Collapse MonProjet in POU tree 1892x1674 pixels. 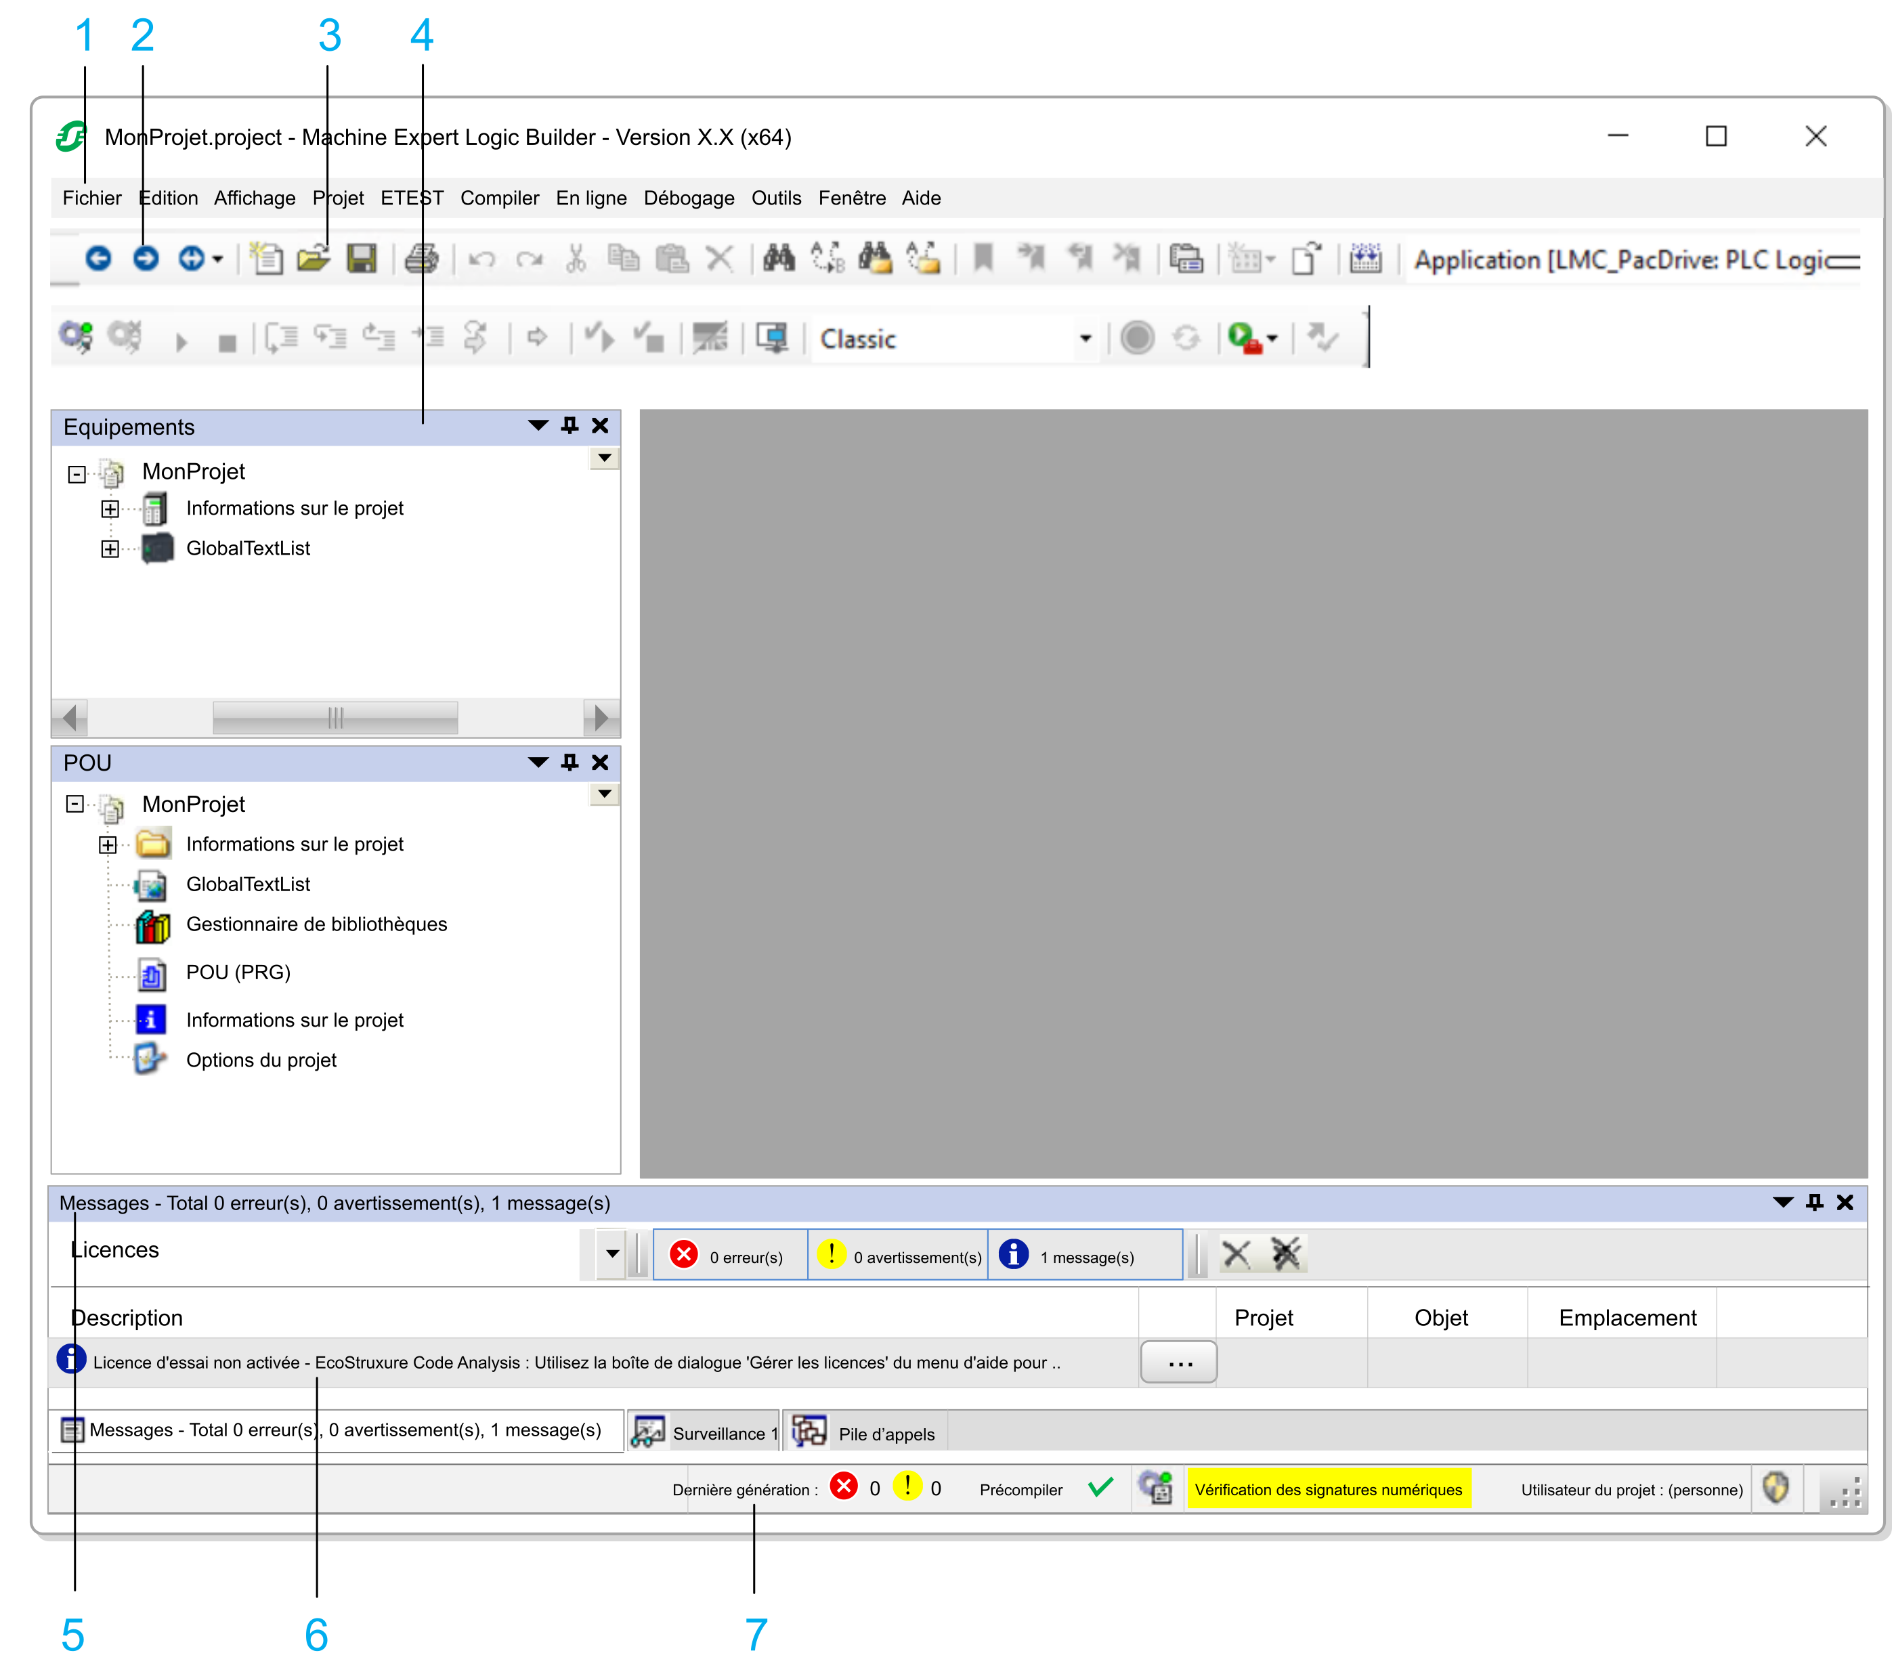(x=75, y=804)
